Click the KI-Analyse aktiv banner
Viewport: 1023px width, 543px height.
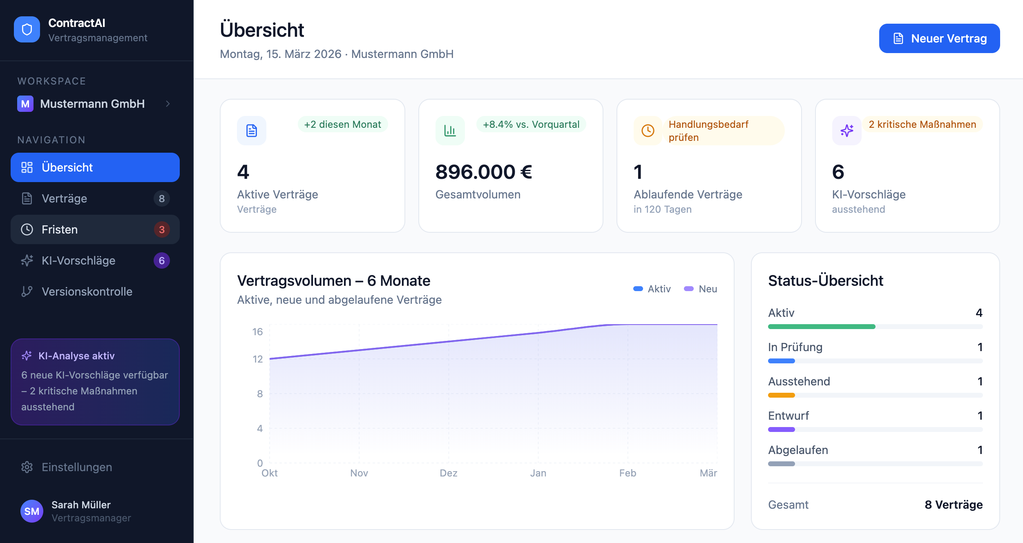coord(95,382)
